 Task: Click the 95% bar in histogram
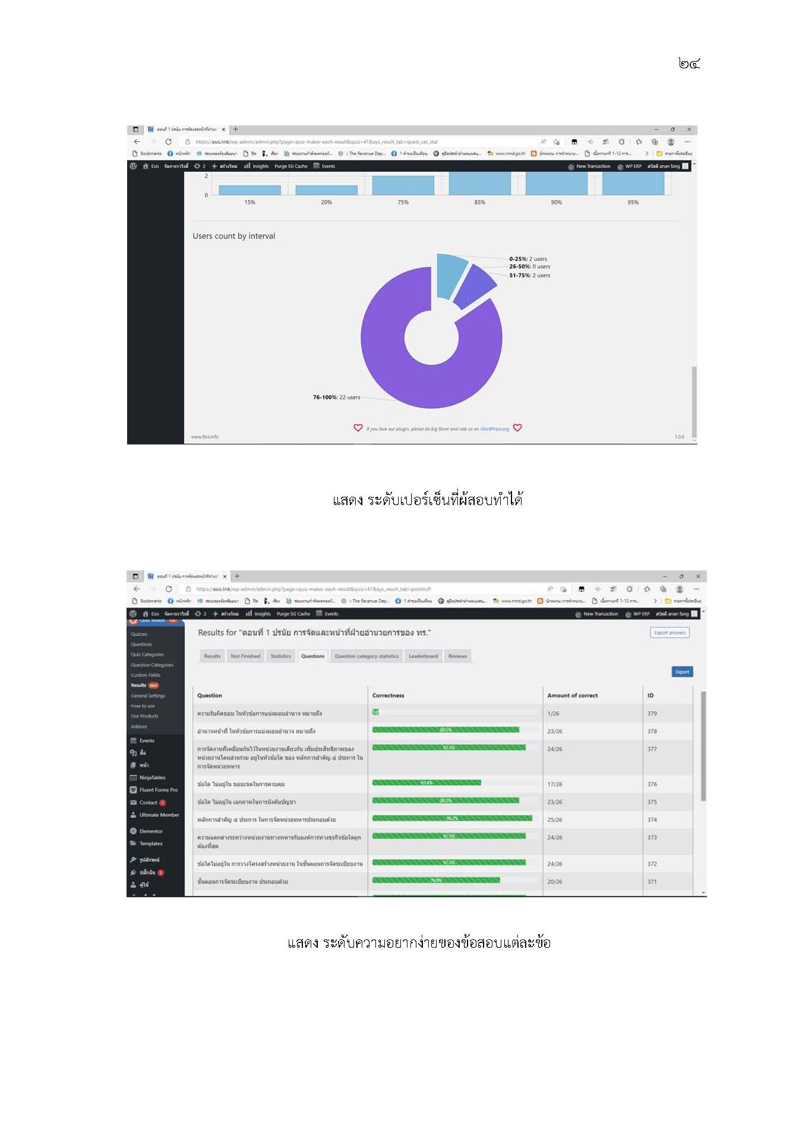(x=633, y=184)
